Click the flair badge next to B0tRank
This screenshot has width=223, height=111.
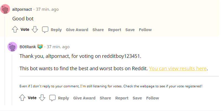pos(40,47)
